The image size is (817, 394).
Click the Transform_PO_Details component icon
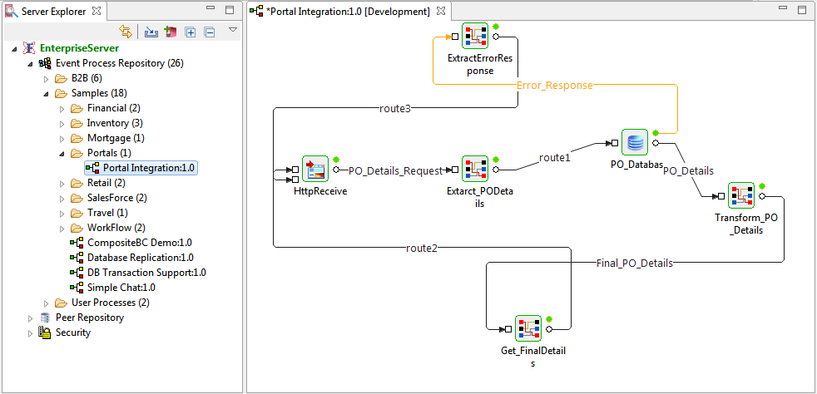(741, 195)
